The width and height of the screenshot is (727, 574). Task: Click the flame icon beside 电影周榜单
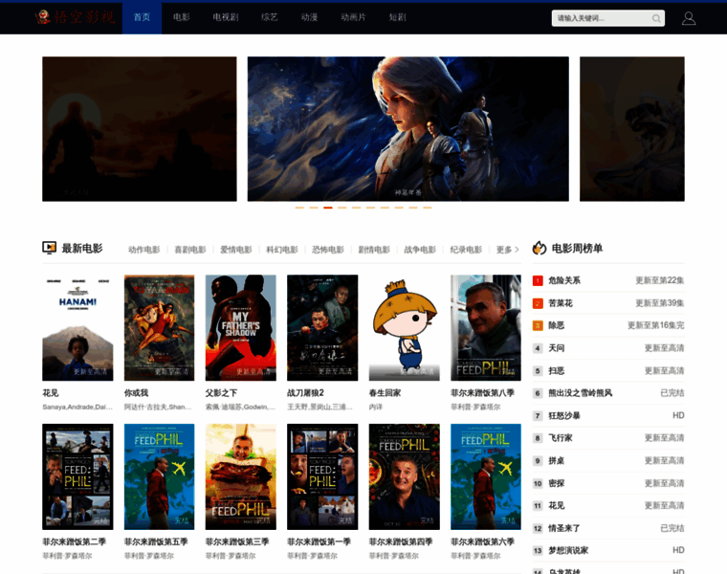click(x=540, y=248)
